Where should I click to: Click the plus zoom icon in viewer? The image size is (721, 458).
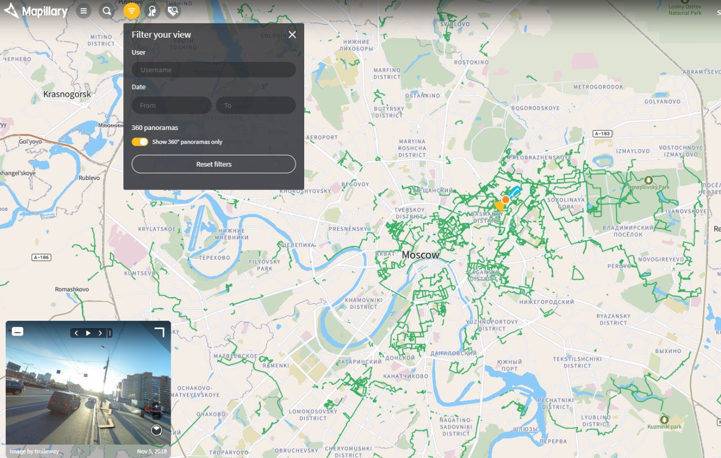156,407
